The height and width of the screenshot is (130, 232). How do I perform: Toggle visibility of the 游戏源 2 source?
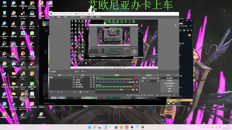91,80
